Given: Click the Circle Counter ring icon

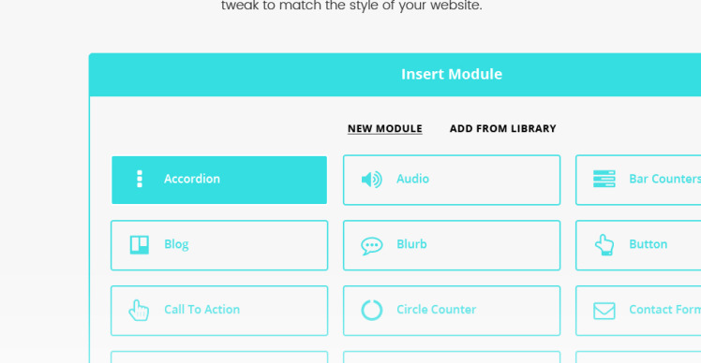Looking at the screenshot, I should tap(371, 310).
